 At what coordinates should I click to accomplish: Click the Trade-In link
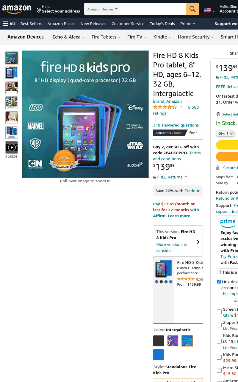pyautogui.click(x=192, y=191)
